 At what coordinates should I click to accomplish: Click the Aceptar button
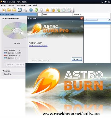[x=77, y=59]
